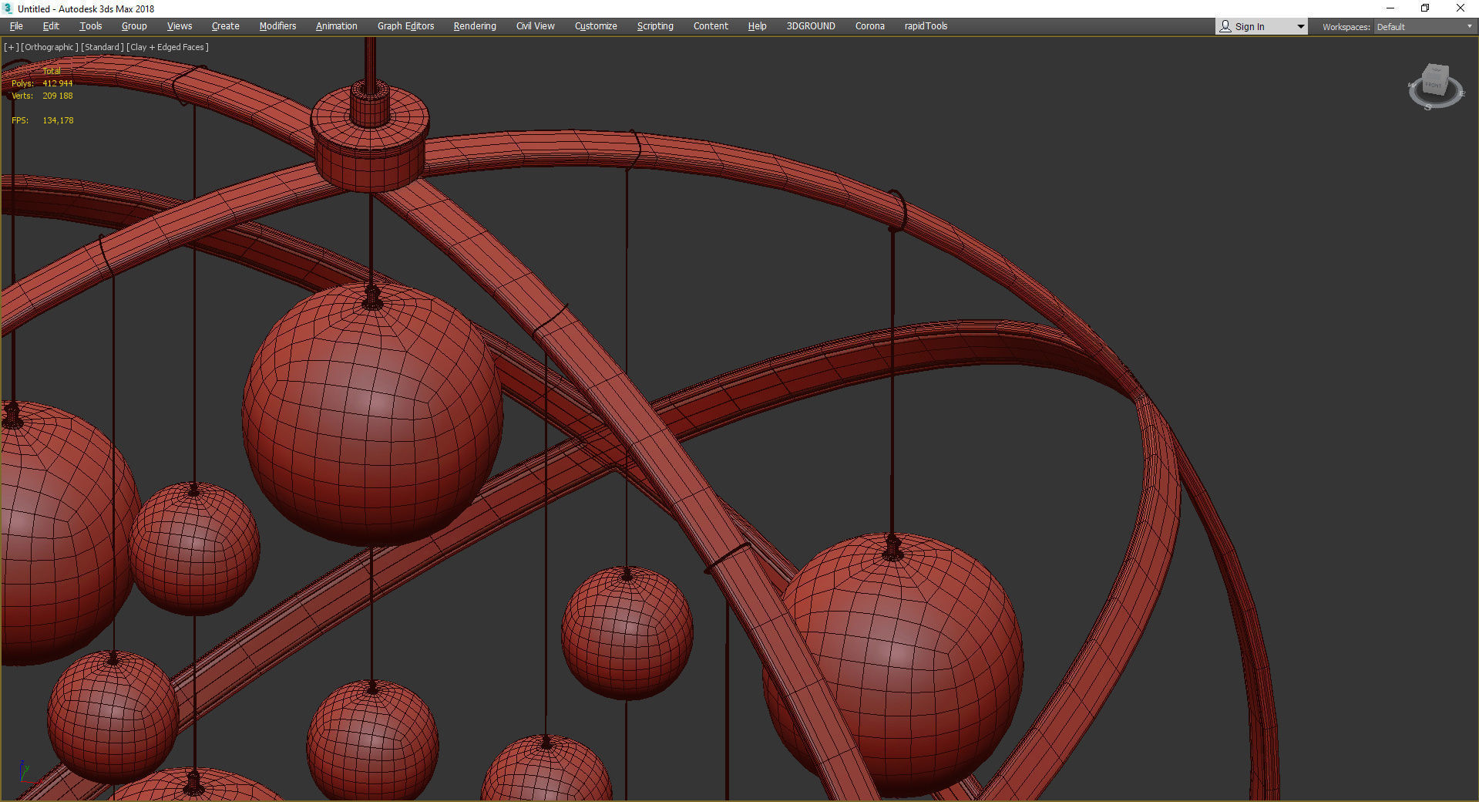
Task: Click the viewport [+] general menu label
Action: click(x=11, y=47)
